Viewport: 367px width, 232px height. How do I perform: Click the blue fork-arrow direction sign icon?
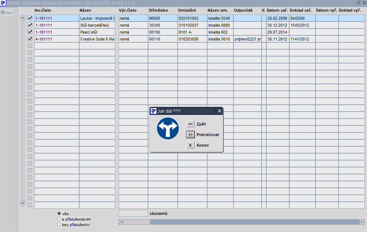point(168,128)
